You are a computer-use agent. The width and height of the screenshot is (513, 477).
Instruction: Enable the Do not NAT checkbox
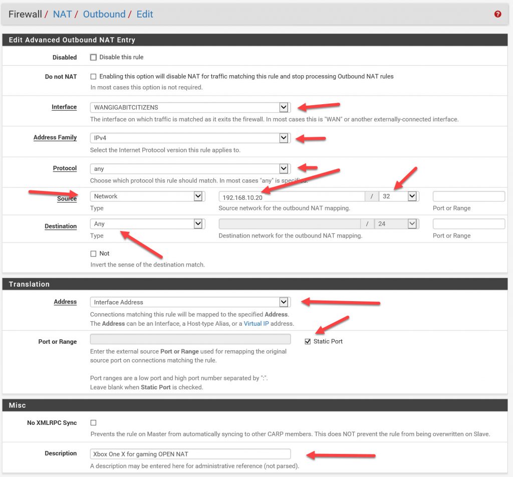pos(94,77)
